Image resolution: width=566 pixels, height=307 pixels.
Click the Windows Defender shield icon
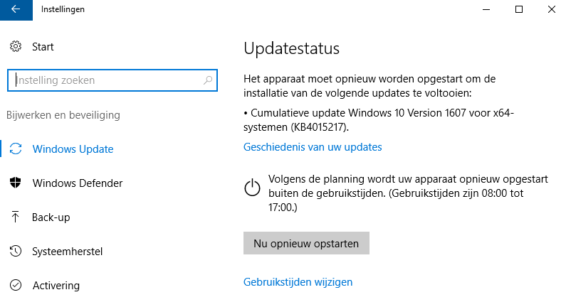[16, 183]
